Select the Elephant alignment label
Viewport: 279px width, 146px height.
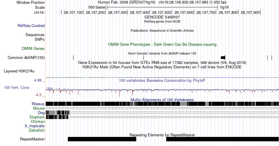pos(37,117)
